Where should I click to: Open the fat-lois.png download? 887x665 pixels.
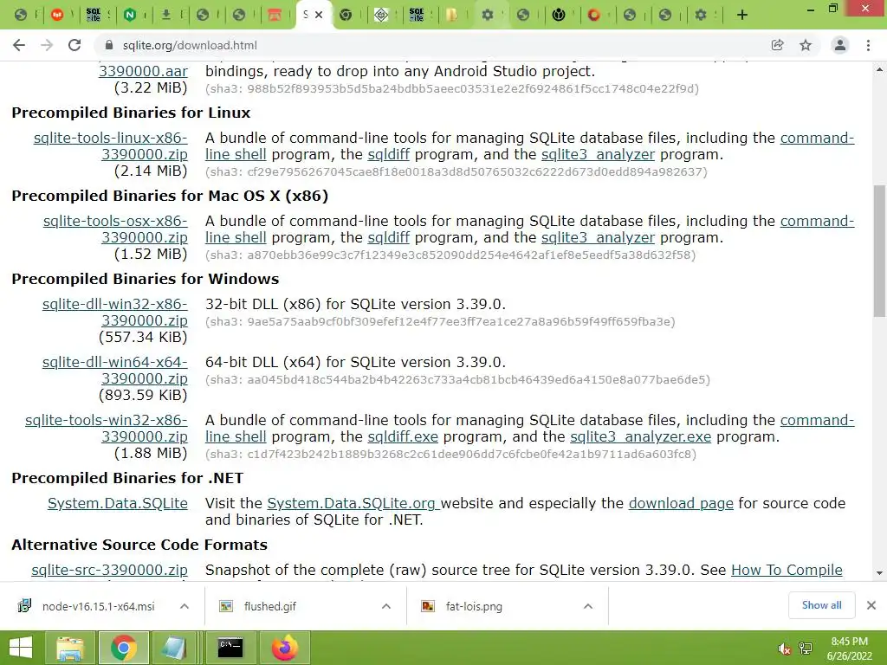coord(474,606)
